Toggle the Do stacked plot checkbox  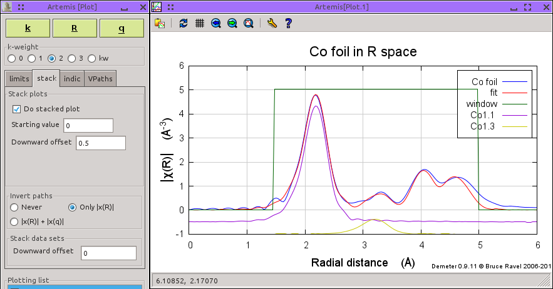coord(16,109)
